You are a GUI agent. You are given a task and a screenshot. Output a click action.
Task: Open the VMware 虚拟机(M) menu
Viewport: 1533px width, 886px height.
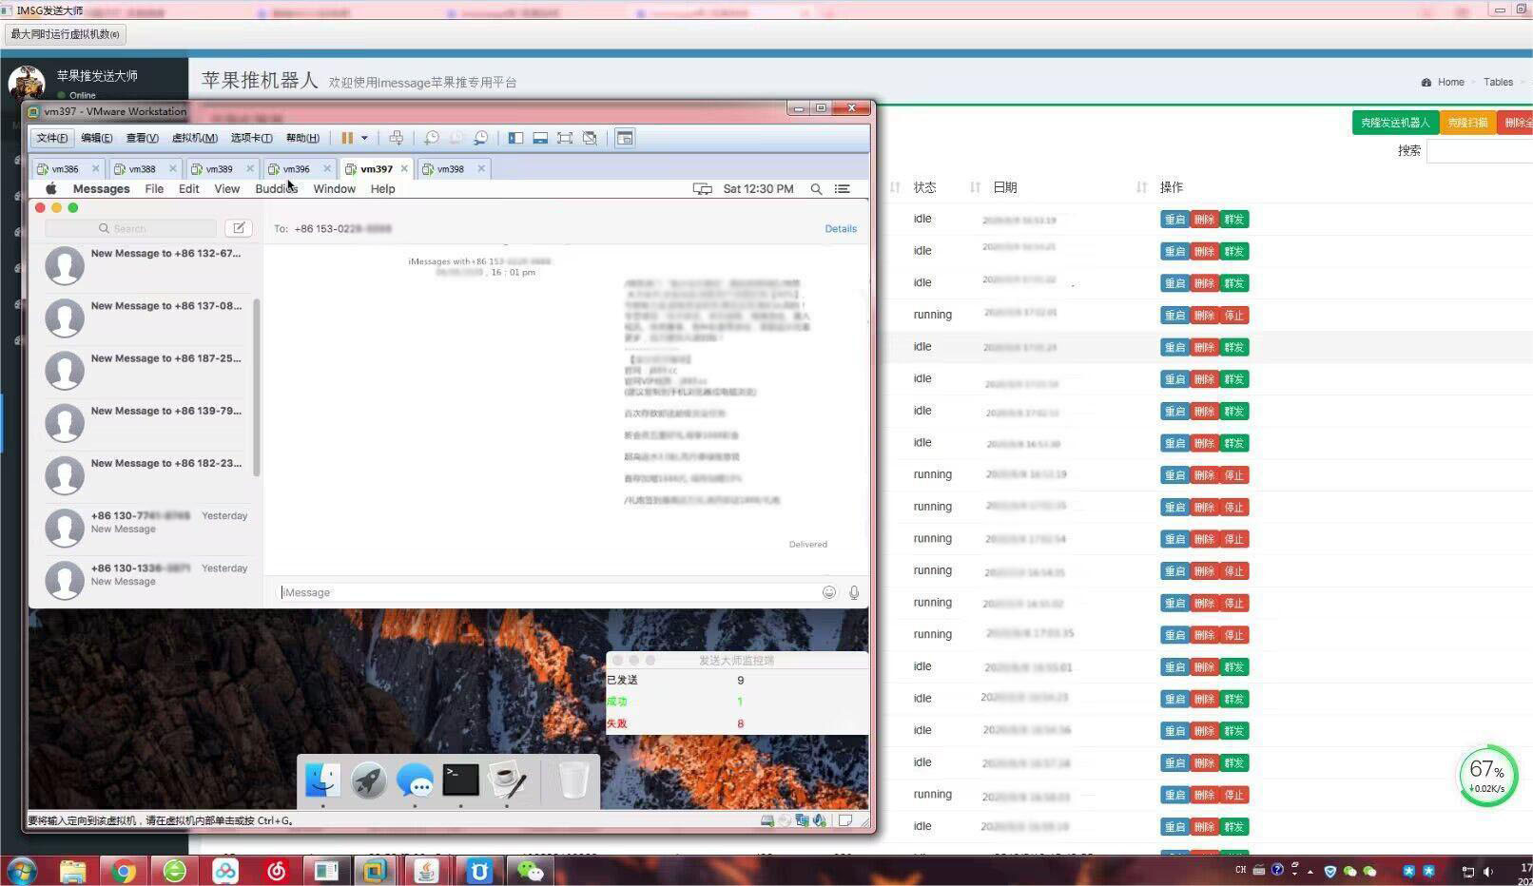coord(194,138)
